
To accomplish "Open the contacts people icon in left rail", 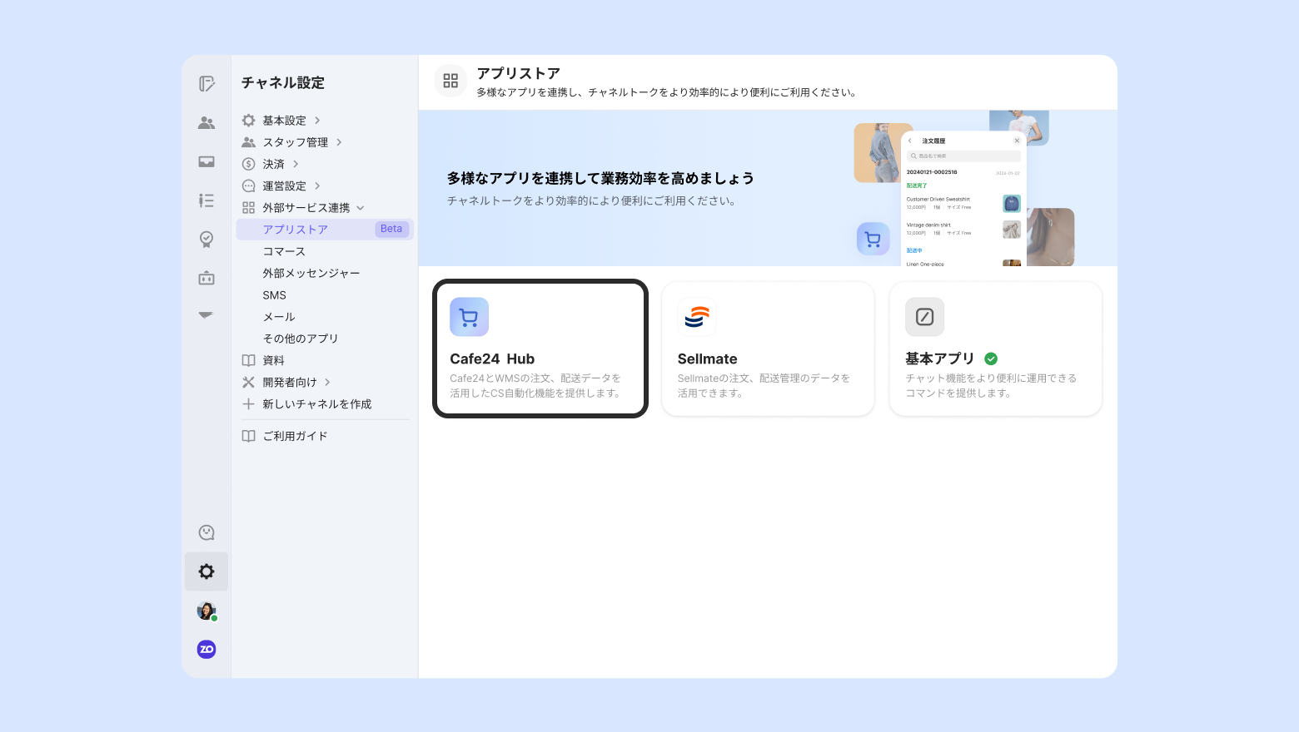I will (x=207, y=123).
